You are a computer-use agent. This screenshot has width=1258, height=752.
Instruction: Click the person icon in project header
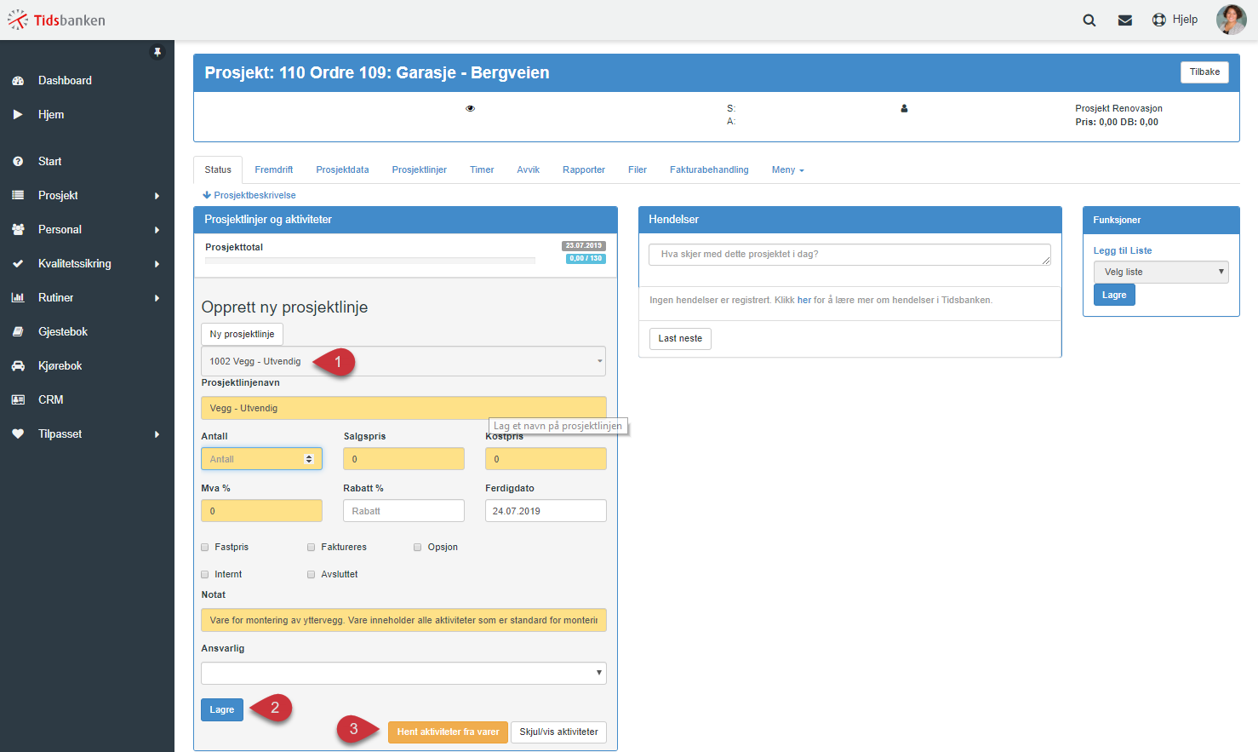coord(904,108)
